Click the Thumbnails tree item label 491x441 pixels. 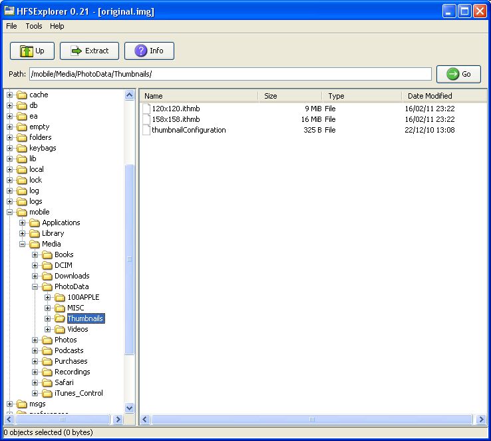click(86, 318)
